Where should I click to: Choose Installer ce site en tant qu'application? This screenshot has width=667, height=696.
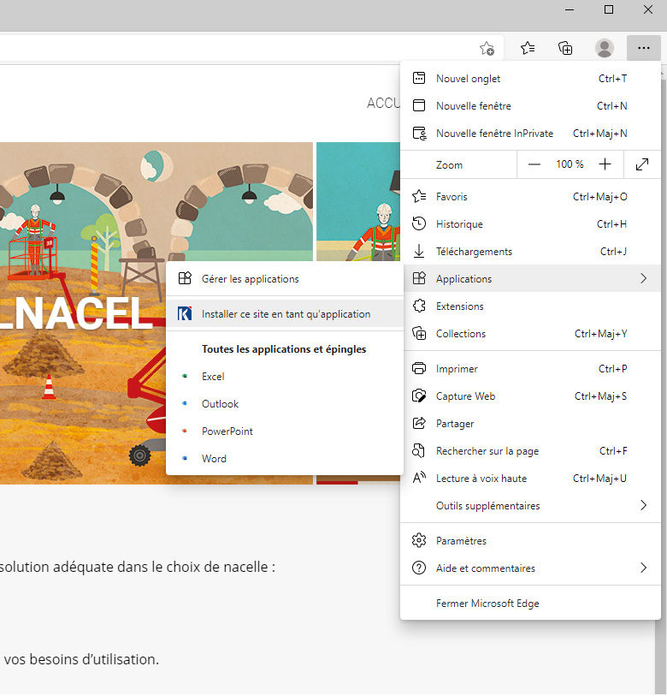pyautogui.click(x=286, y=314)
